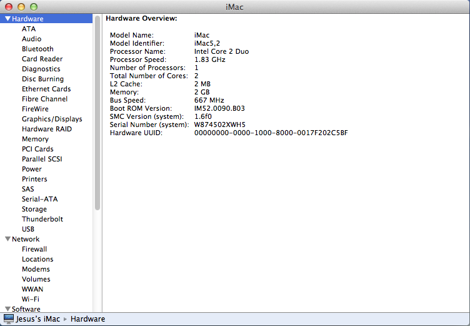
Task: Show Graphics/Displays information
Action: (52, 119)
